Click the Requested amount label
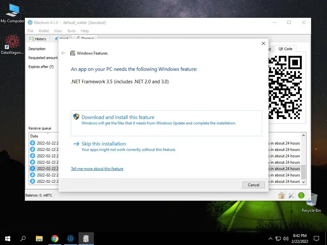Viewport: 327px width, 245px height. [43, 58]
